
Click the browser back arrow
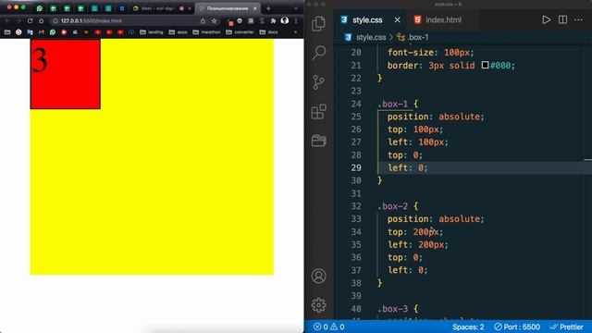pos(7,21)
